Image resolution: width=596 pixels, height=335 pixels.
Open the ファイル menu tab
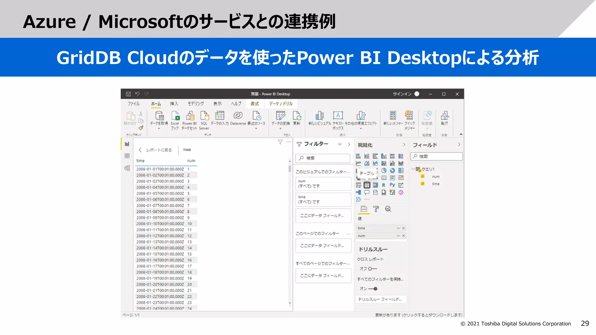(x=134, y=104)
